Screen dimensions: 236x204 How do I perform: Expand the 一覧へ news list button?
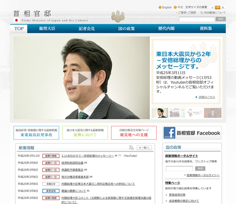(x=144, y=148)
